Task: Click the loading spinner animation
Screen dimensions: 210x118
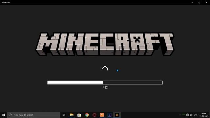Action: pyautogui.click(x=105, y=68)
